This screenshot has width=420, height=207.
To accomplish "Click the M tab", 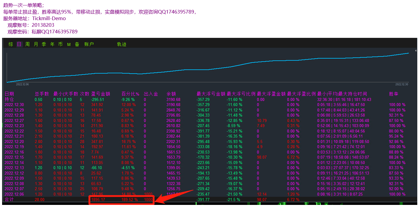I will click(69, 44).
